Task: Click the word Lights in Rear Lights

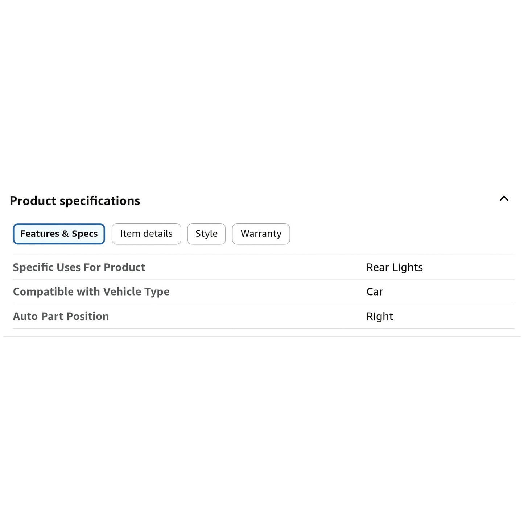Action: (x=407, y=267)
